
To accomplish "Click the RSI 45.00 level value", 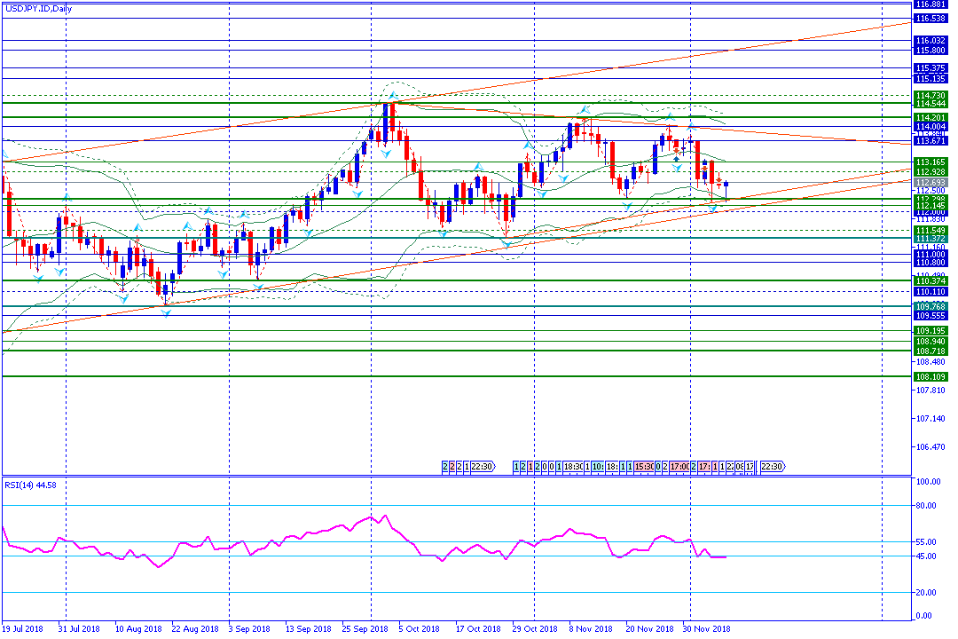I will point(927,556).
